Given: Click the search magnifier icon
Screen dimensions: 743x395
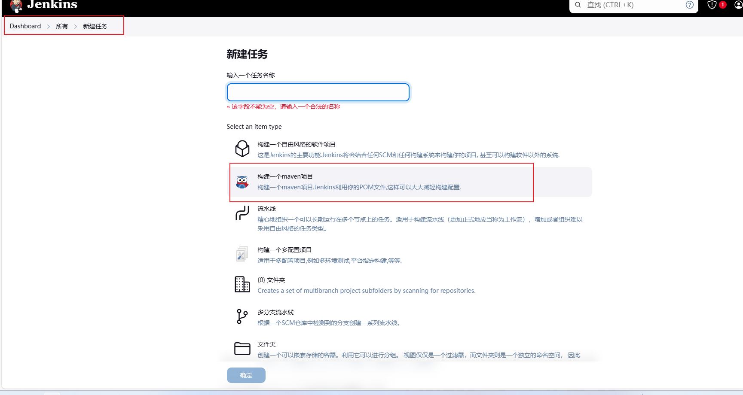Looking at the screenshot, I should (x=578, y=5).
